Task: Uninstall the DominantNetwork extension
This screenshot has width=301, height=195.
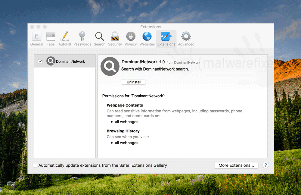Action: 134,82
